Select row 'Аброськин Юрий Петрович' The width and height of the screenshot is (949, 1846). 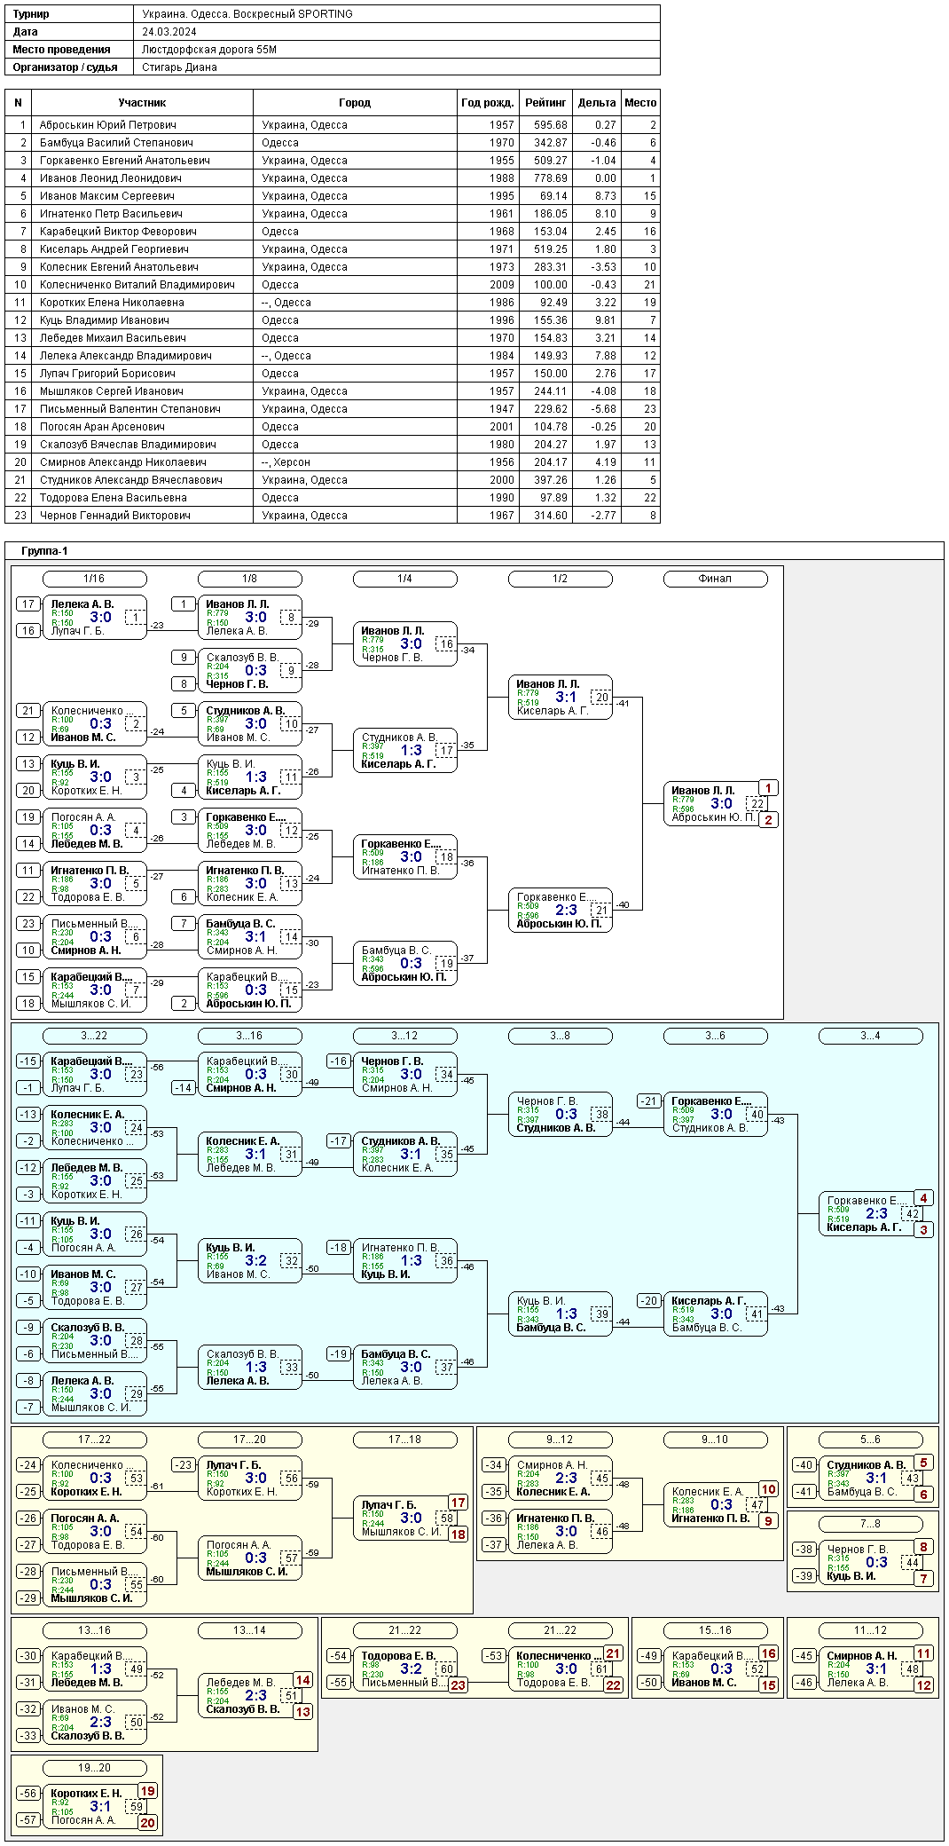(333, 125)
